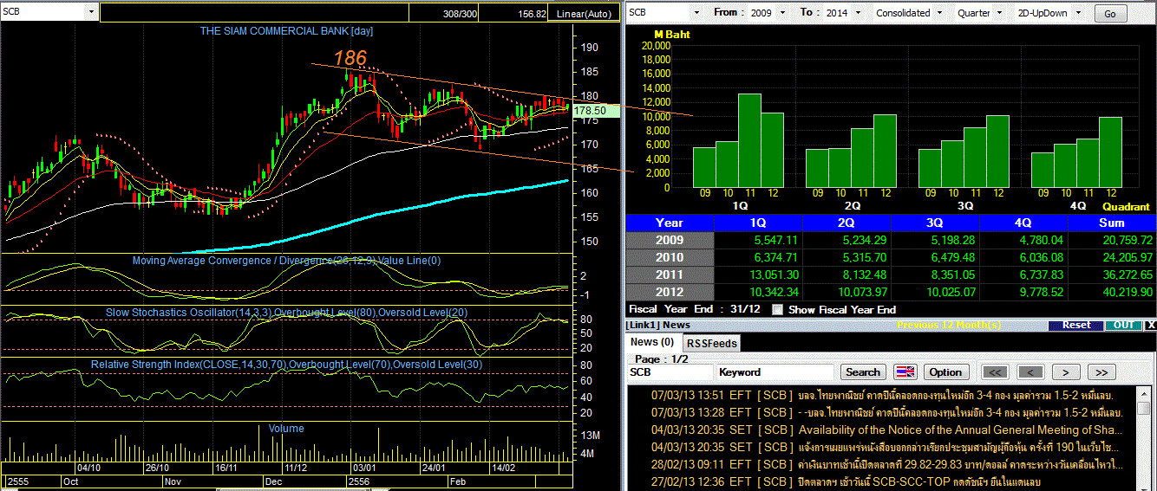Open news about Annual General Meeting notice
1157x491 pixels.
point(886,430)
